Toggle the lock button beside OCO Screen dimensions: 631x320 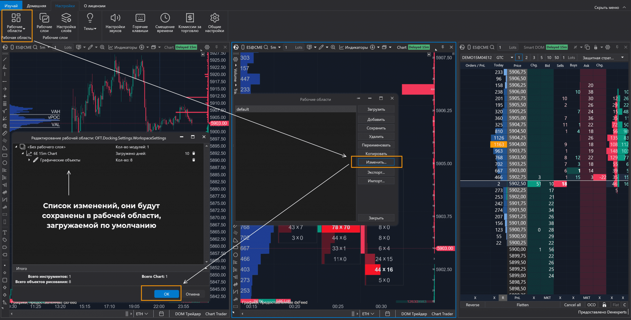pyautogui.click(x=604, y=305)
